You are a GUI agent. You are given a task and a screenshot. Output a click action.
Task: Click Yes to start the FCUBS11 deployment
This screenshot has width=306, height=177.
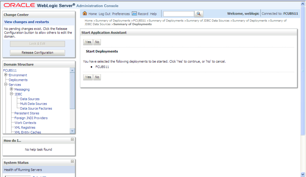tap(88, 42)
